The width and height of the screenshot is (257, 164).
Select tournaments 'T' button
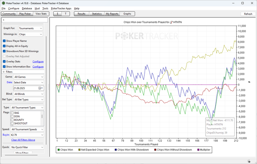pos(65,14)
